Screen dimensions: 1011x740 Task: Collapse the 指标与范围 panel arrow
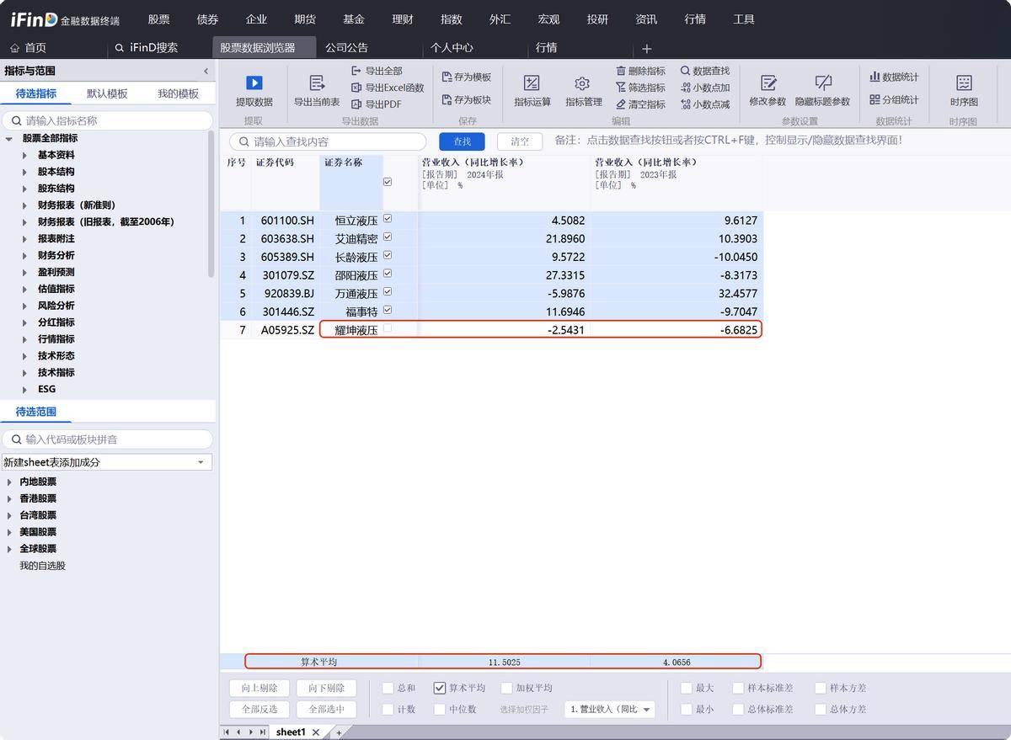[x=206, y=72]
